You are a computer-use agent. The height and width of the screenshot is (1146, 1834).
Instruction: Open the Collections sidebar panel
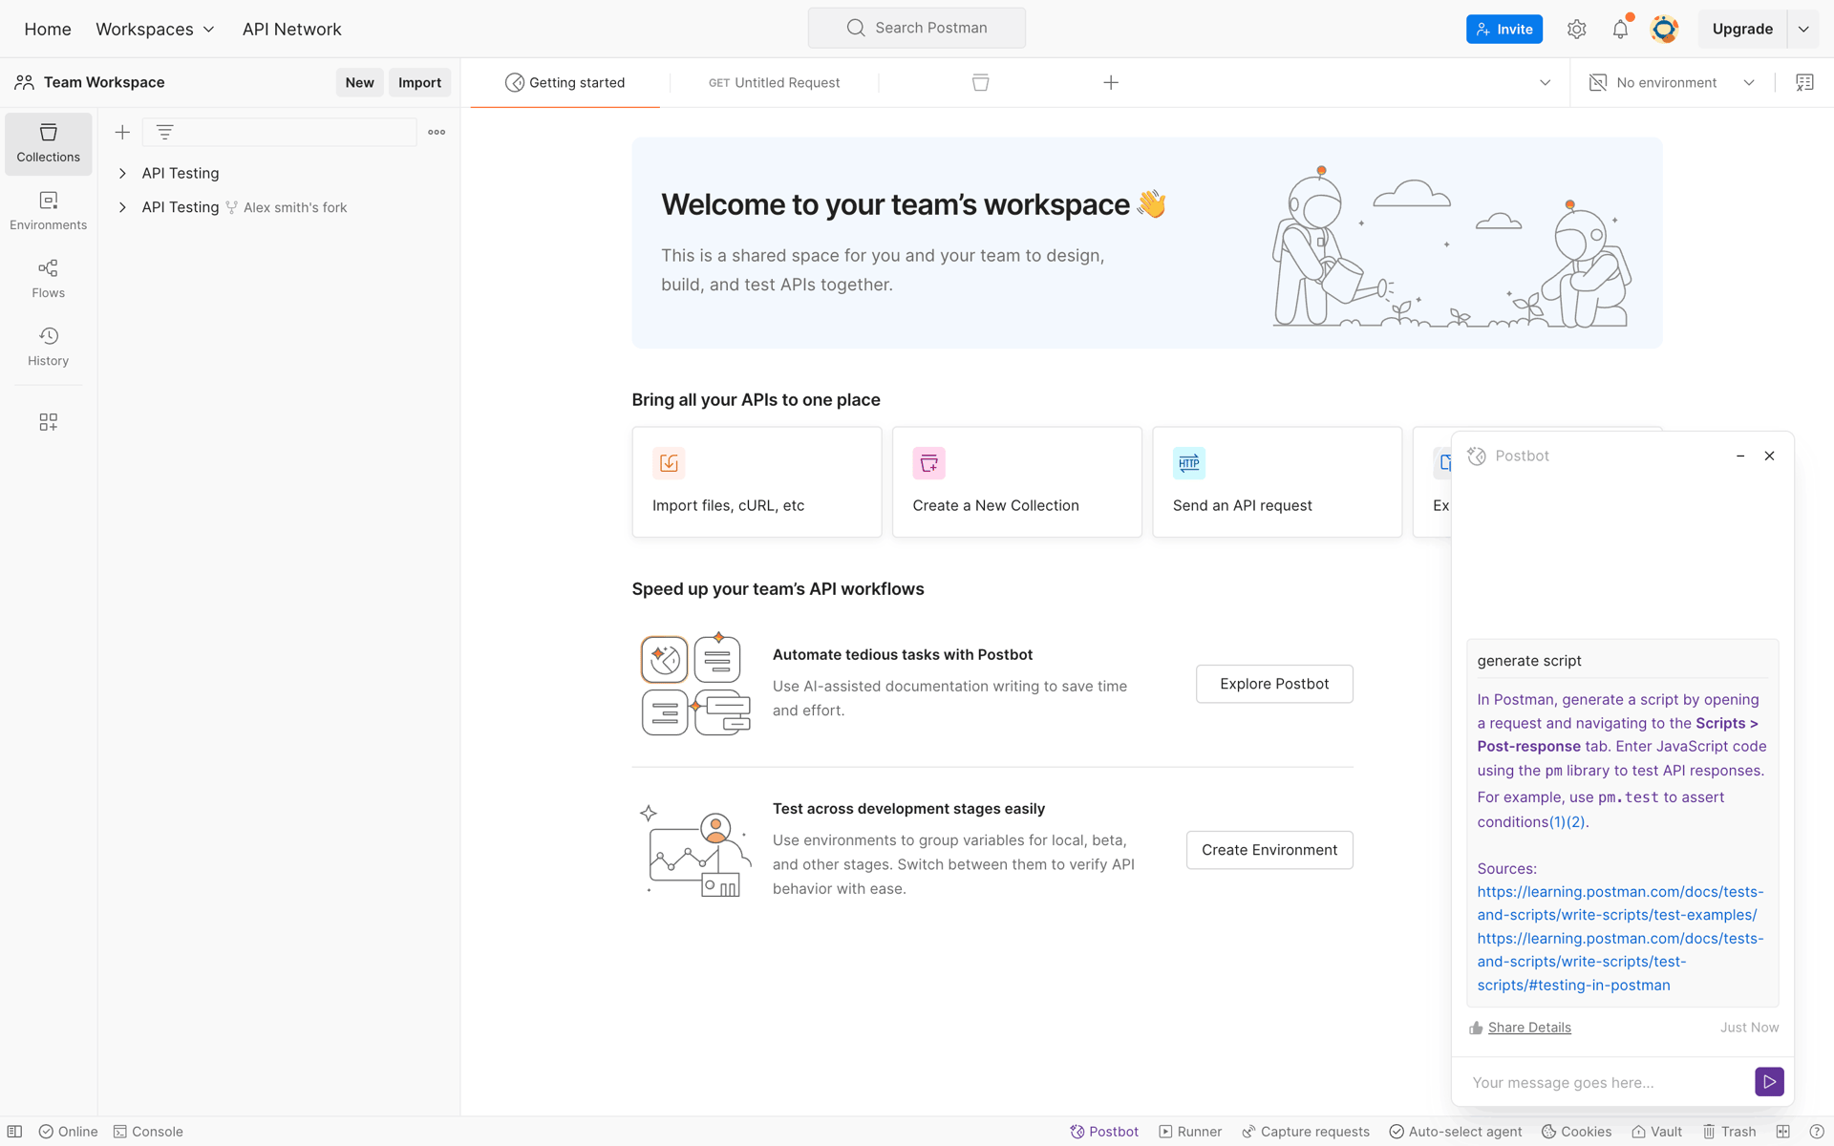tap(48, 143)
